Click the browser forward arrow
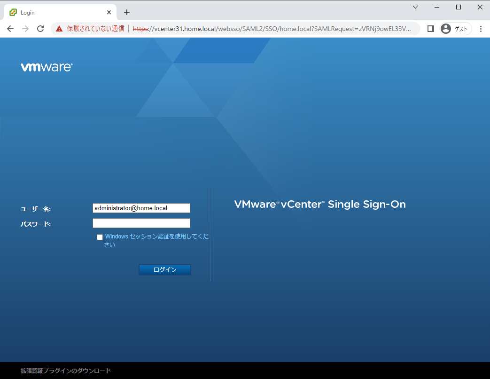This screenshot has height=379, width=490. click(x=25, y=29)
